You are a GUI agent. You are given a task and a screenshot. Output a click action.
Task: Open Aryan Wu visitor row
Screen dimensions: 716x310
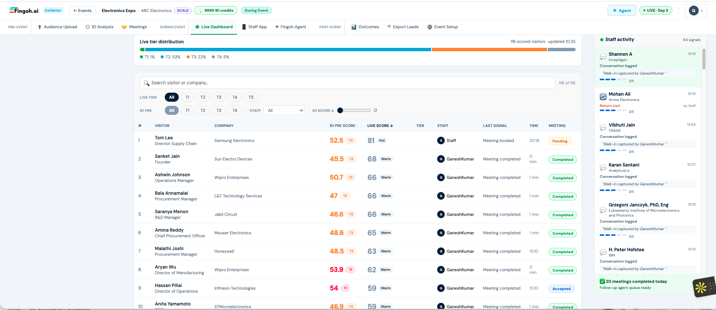point(358,270)
